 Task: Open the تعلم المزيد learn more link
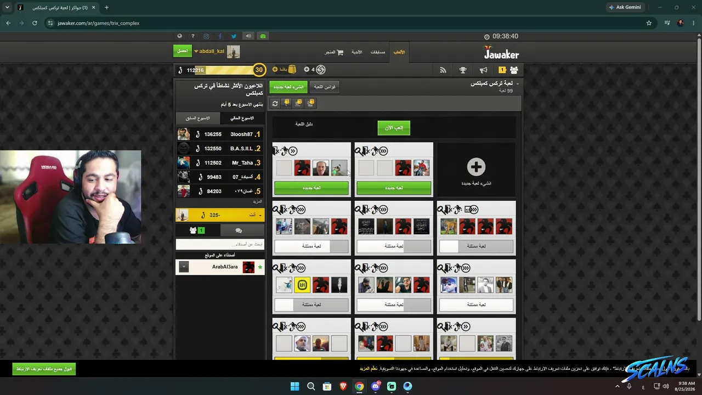click(369, 369)
